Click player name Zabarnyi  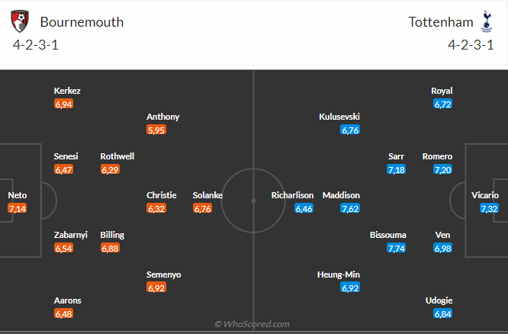70,235
